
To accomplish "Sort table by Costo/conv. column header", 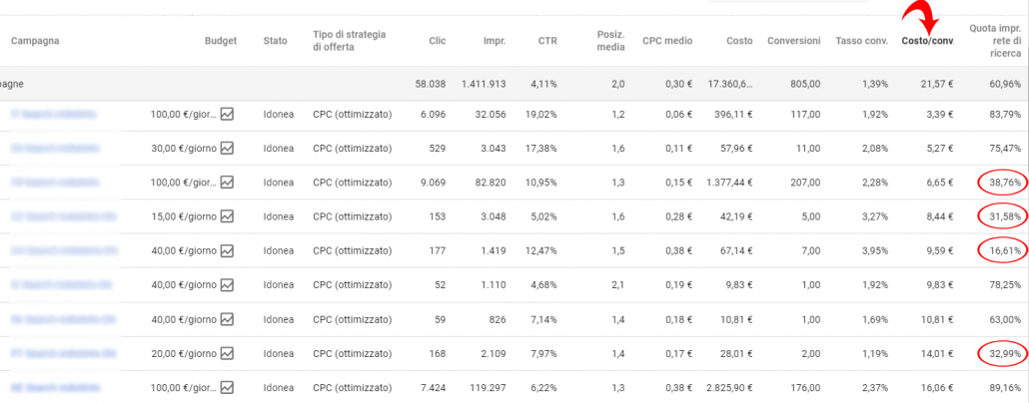I will point(927,41).
